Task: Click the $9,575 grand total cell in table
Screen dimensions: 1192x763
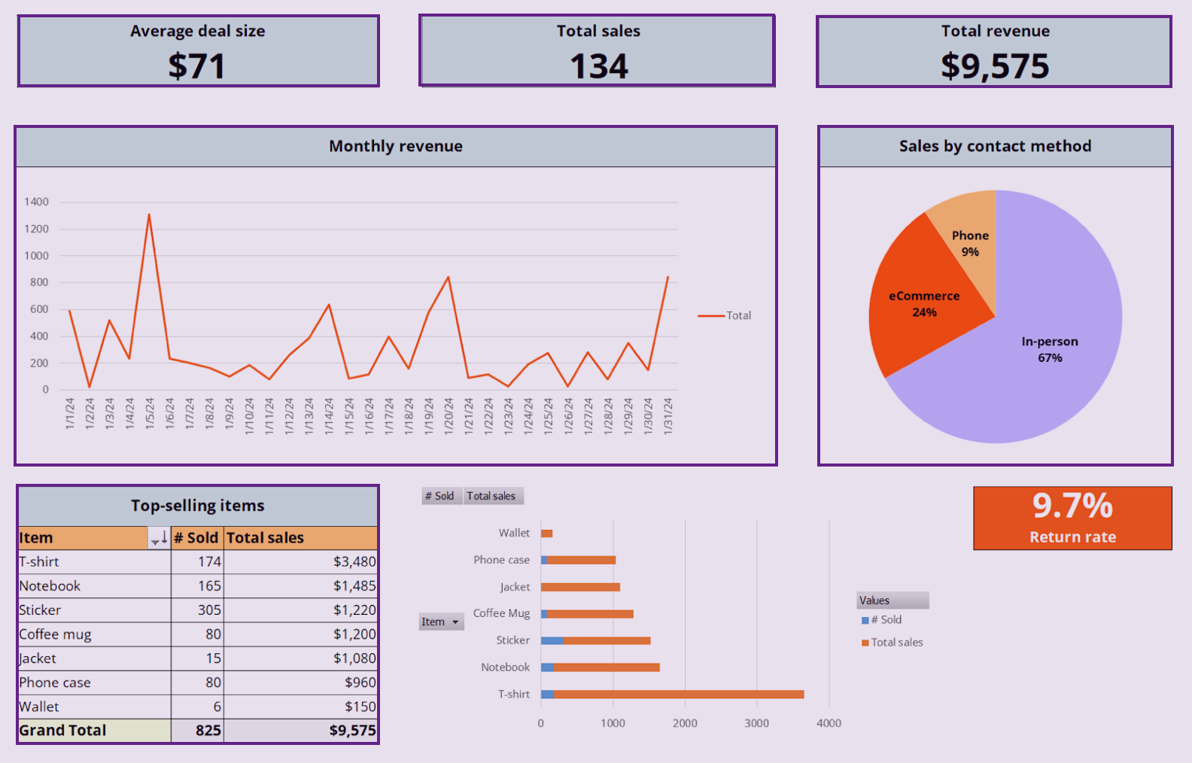Action: pos(300,731)
